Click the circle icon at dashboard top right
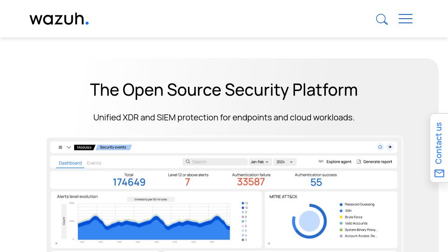The width and height of the screenshot is (448, 252). [380, 147]
